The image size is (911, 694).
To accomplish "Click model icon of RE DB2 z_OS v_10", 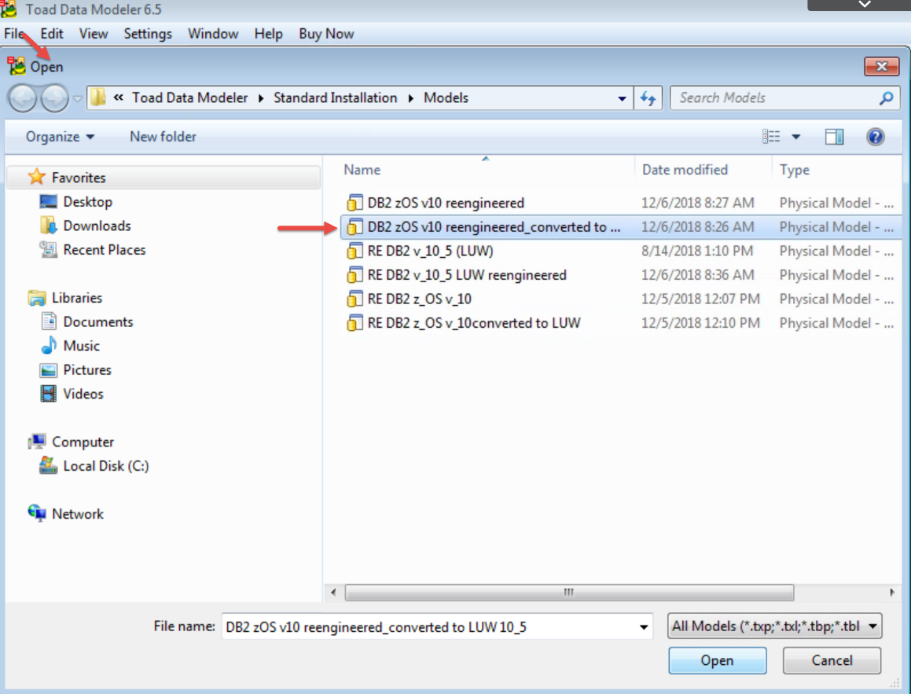I will point(354,299).
